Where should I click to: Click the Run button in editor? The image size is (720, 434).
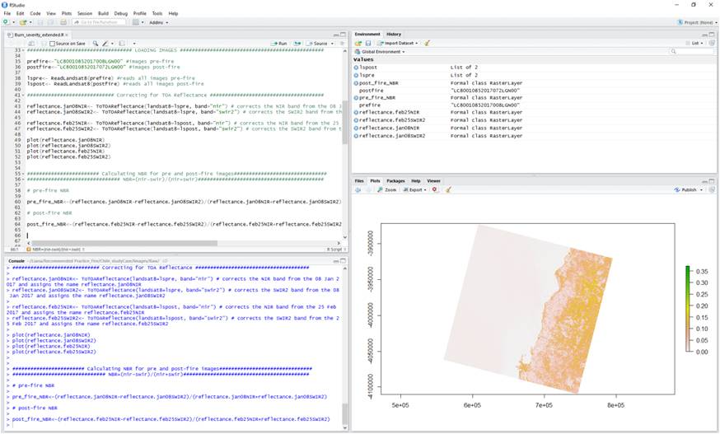click(280, 43)
